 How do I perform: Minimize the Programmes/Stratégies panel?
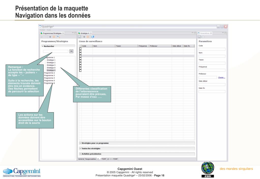tap(73, 33)
